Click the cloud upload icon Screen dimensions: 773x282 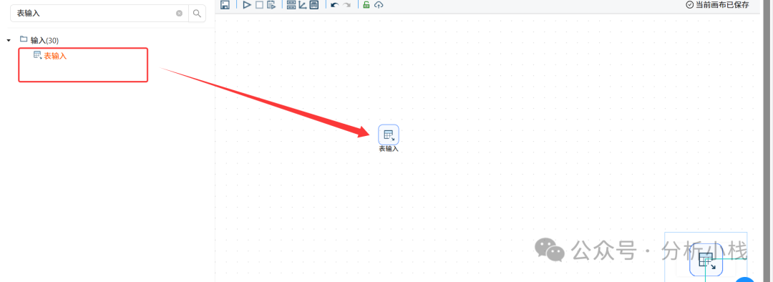[x=379, y=5]
